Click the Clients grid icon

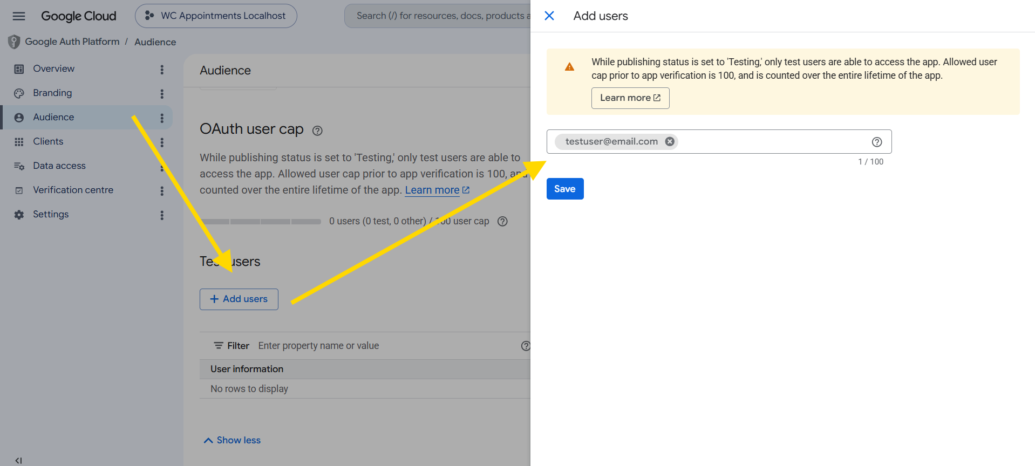pyautogui.click(x=19, y=142)
